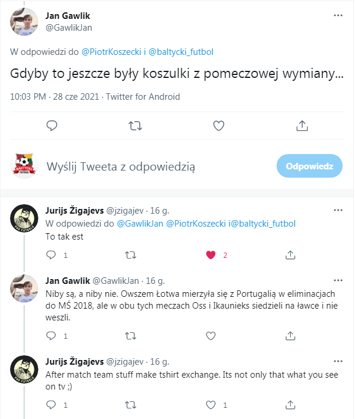Open more options on "Niby są" reply

(x=338, y=280)
